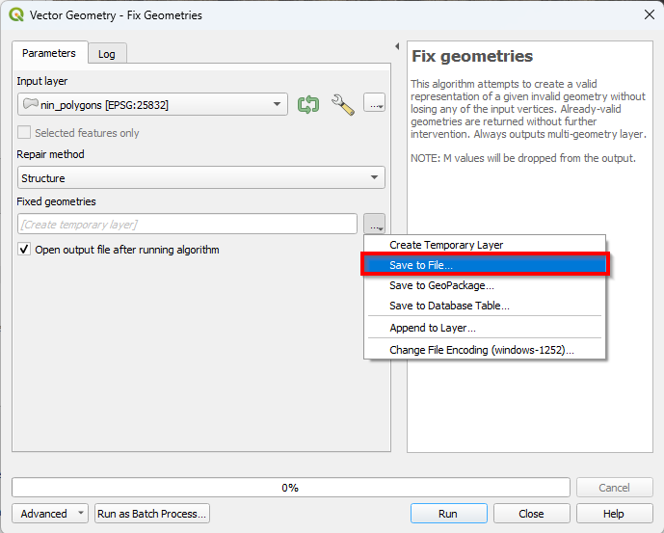
Task: Toggle Selected features only checkbox
Action: (25, 133)
